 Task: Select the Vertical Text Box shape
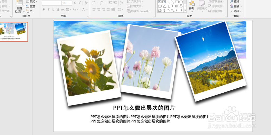164,2
